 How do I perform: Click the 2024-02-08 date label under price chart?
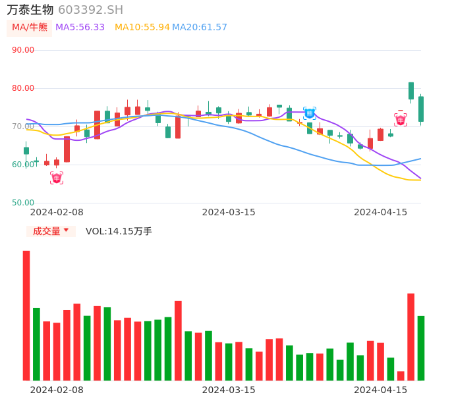pos(57,212)
